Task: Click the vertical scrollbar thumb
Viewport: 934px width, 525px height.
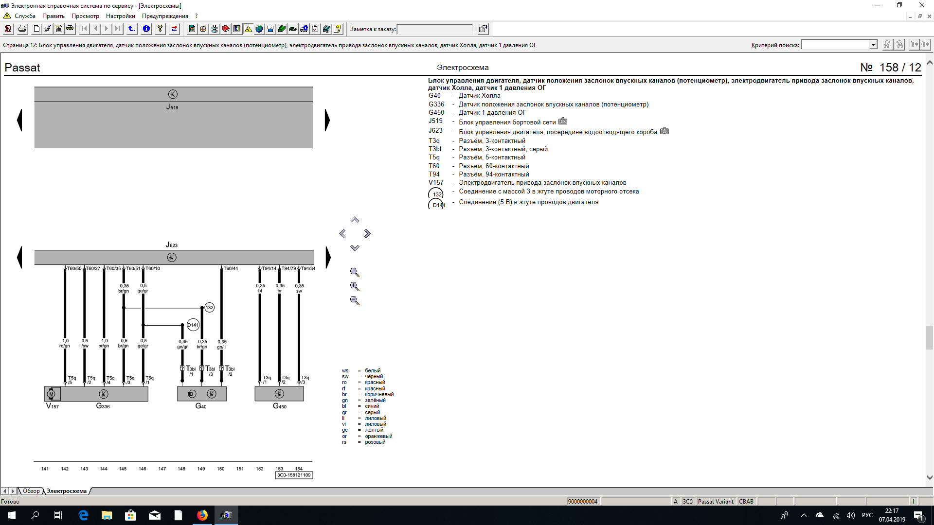Action: tap(929, 337)
